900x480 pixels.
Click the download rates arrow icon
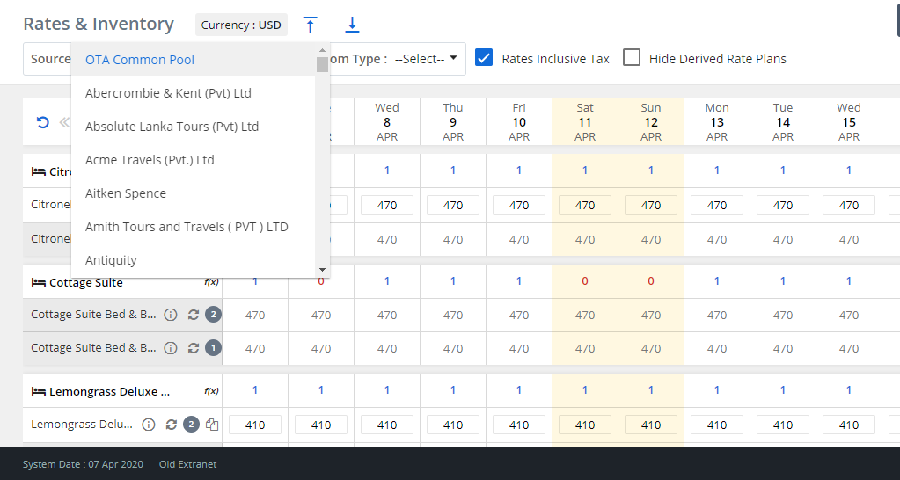point(352,25)
